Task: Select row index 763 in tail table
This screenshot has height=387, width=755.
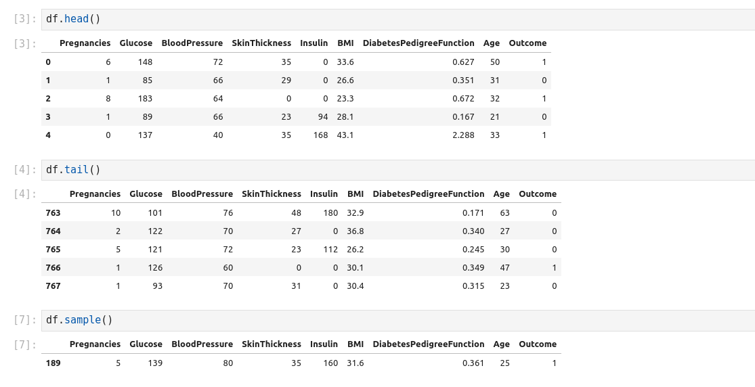Action: click(53, 213)
